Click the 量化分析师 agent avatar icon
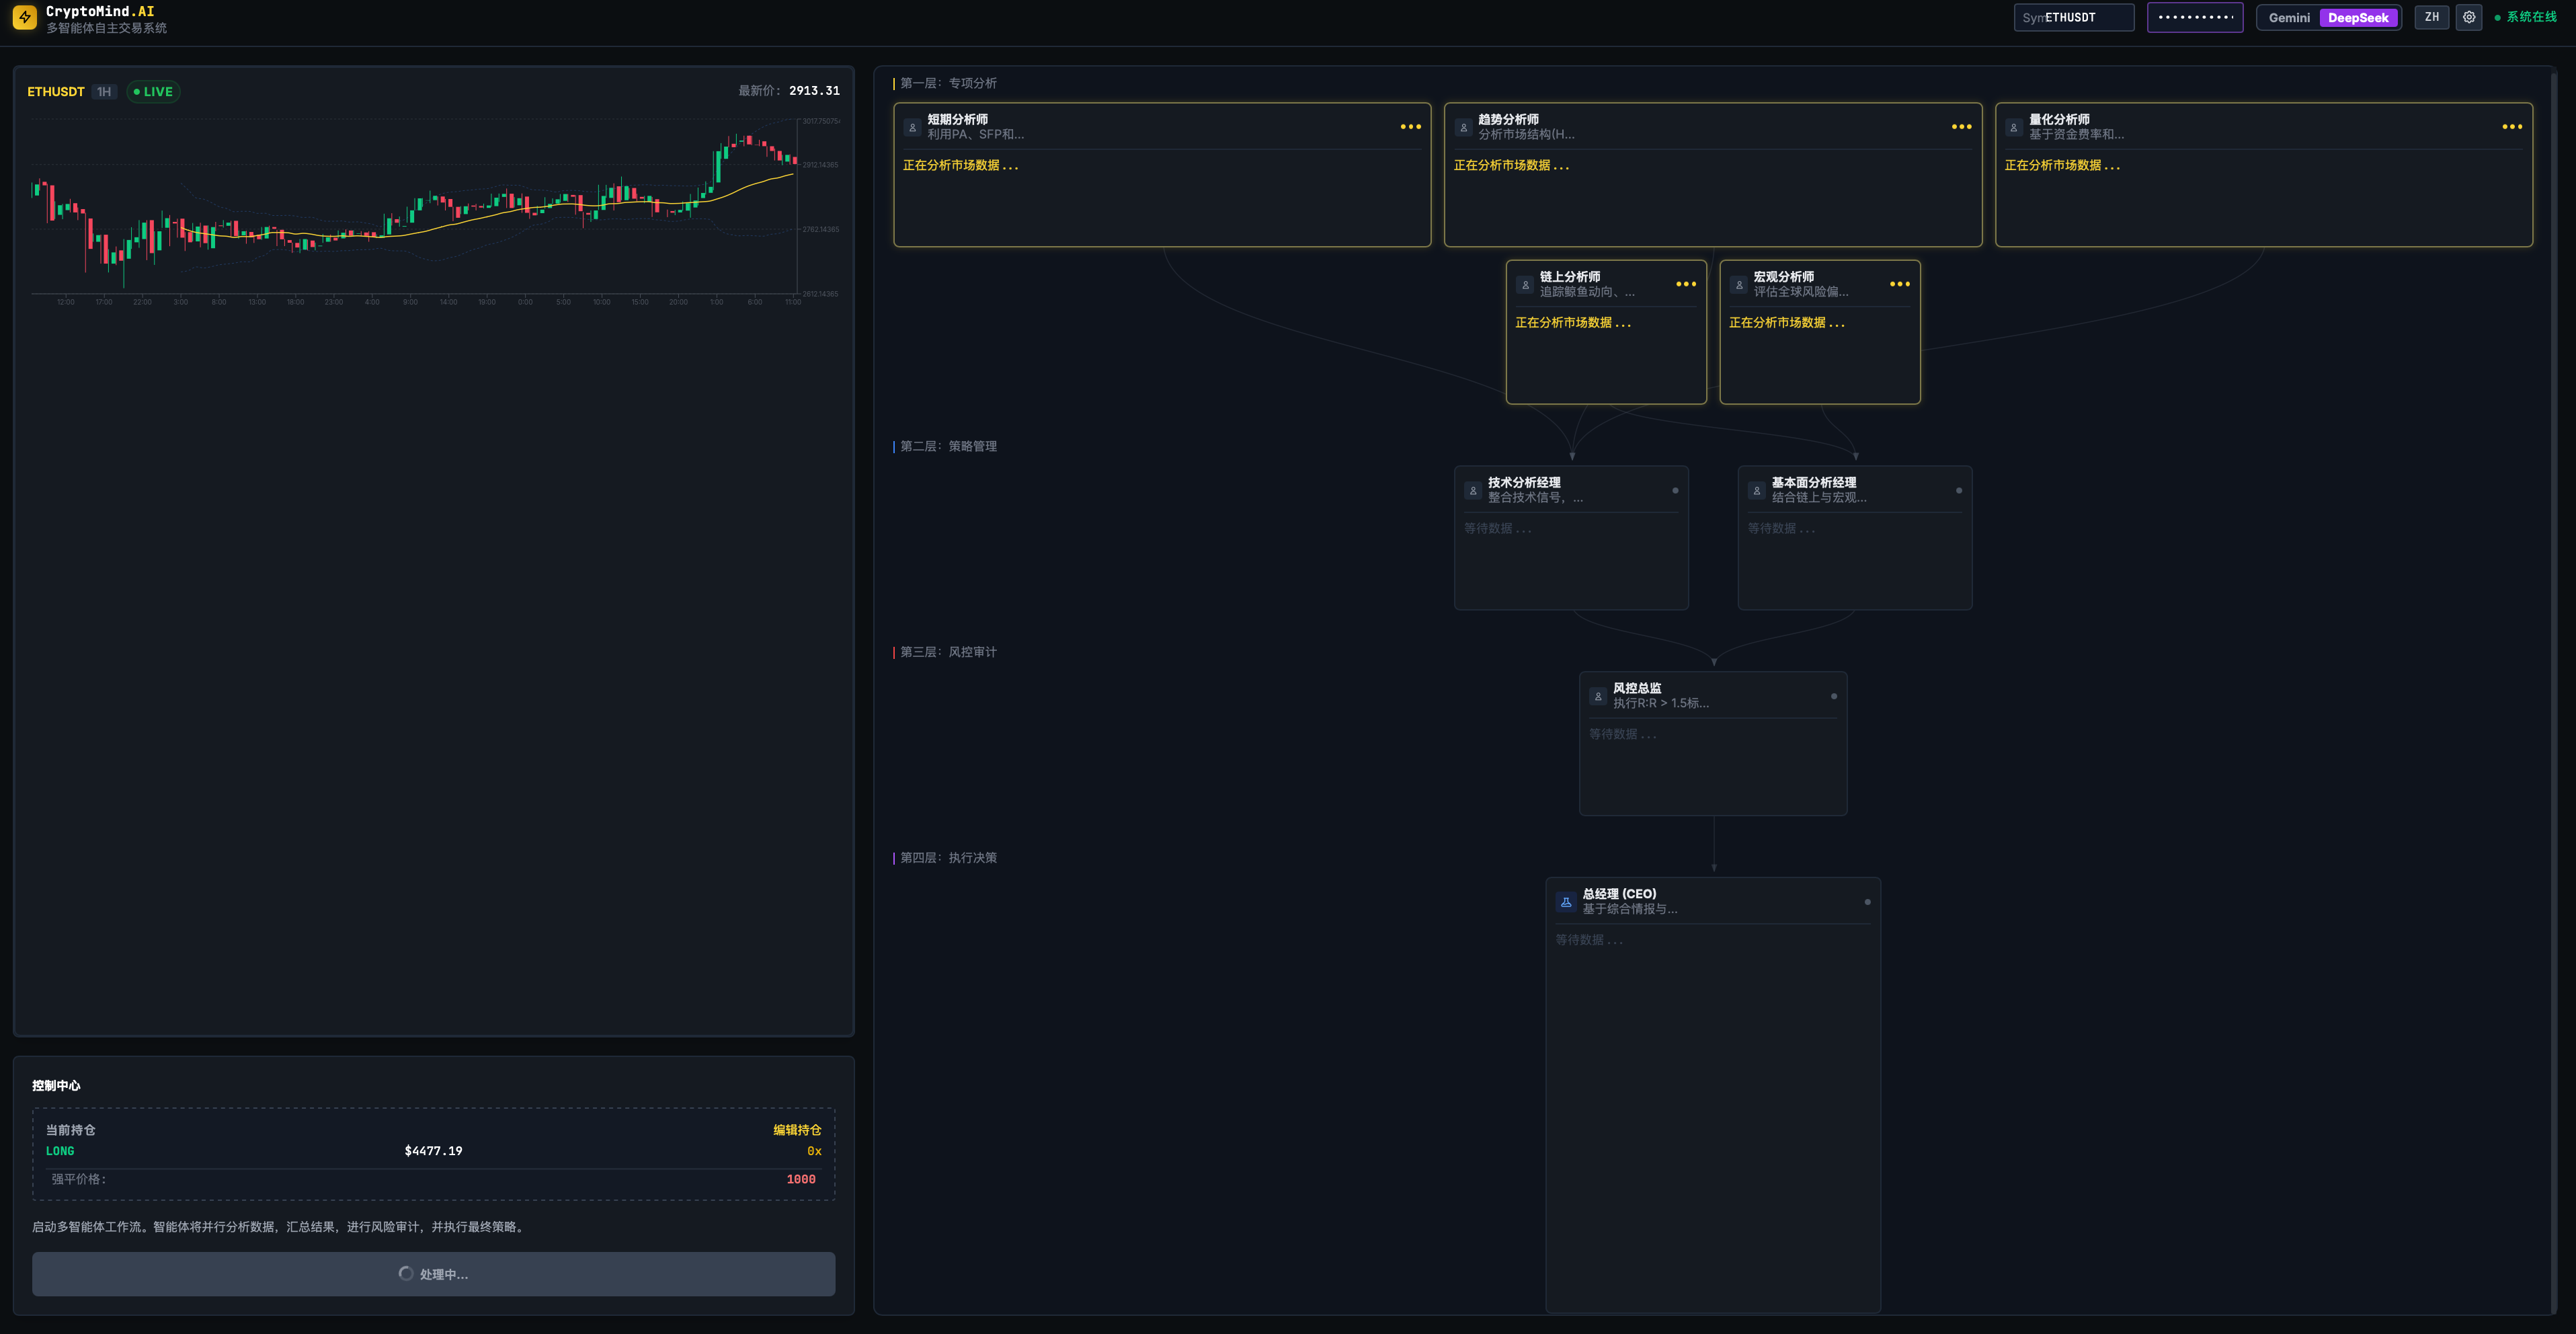Screen dimensions: 2576x1334 tap(2013, 127)
